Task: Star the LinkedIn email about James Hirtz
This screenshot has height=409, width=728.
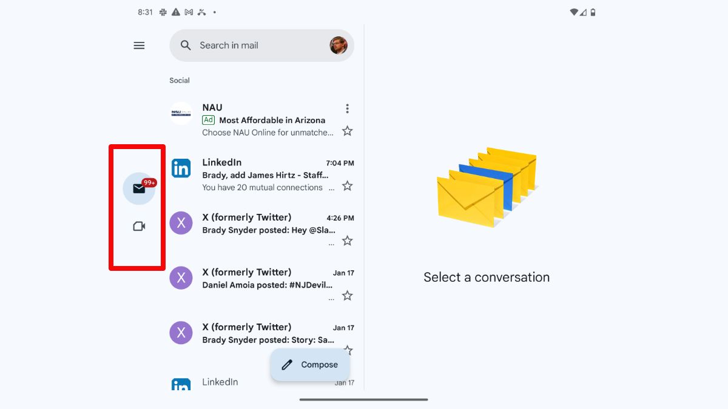Action: [x=347, y=186]
